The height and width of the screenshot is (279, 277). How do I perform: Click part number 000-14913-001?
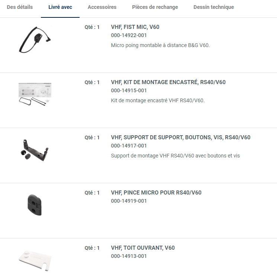[x=129, y=256]
